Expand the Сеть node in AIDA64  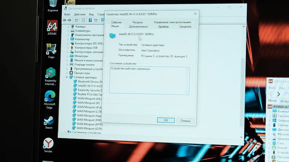[270, 143]
